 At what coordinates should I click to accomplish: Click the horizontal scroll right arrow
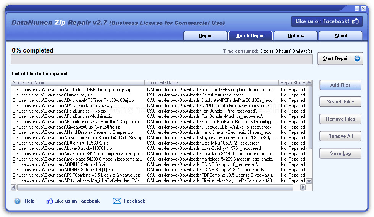pyautogui.click(x=303, y=187)
